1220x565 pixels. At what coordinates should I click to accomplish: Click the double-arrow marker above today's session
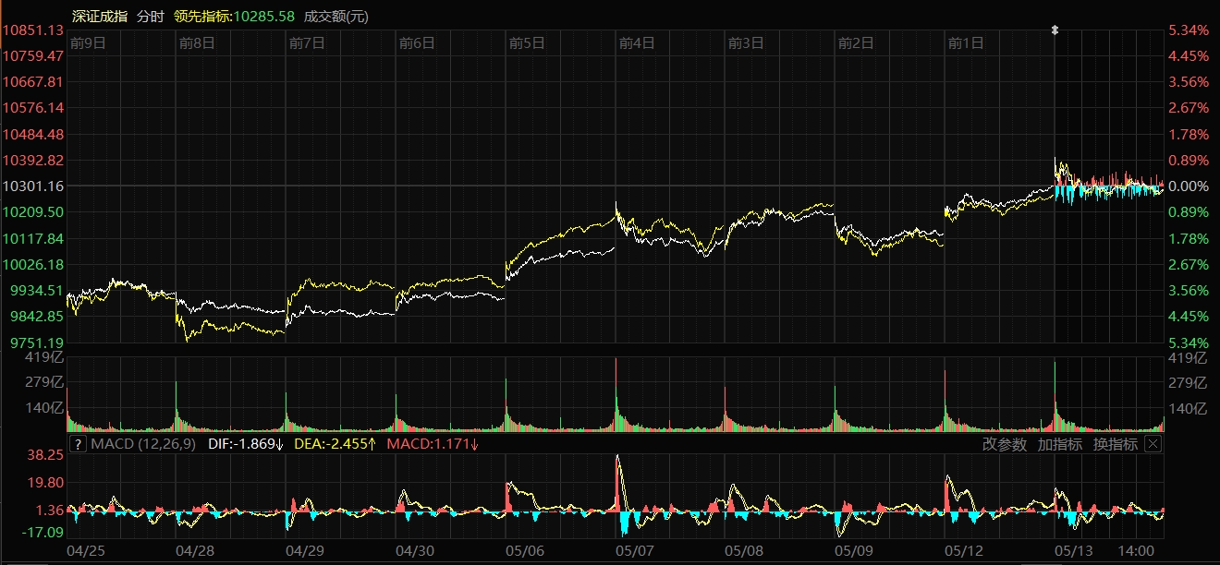[1055, 30]
